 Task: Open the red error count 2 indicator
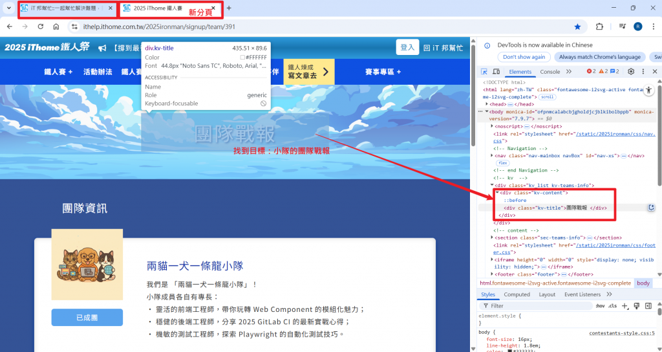(591, 71)
